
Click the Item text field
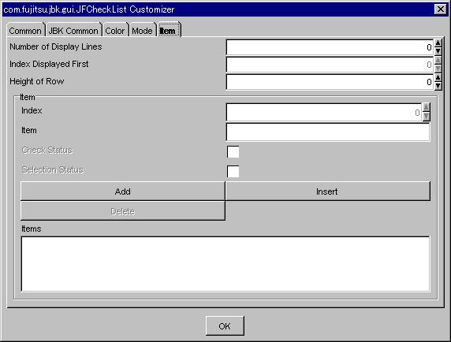328,132
